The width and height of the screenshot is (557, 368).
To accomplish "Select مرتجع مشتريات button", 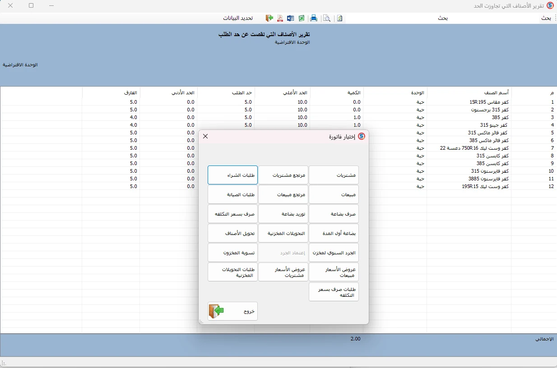I will (x=283, y=175).
